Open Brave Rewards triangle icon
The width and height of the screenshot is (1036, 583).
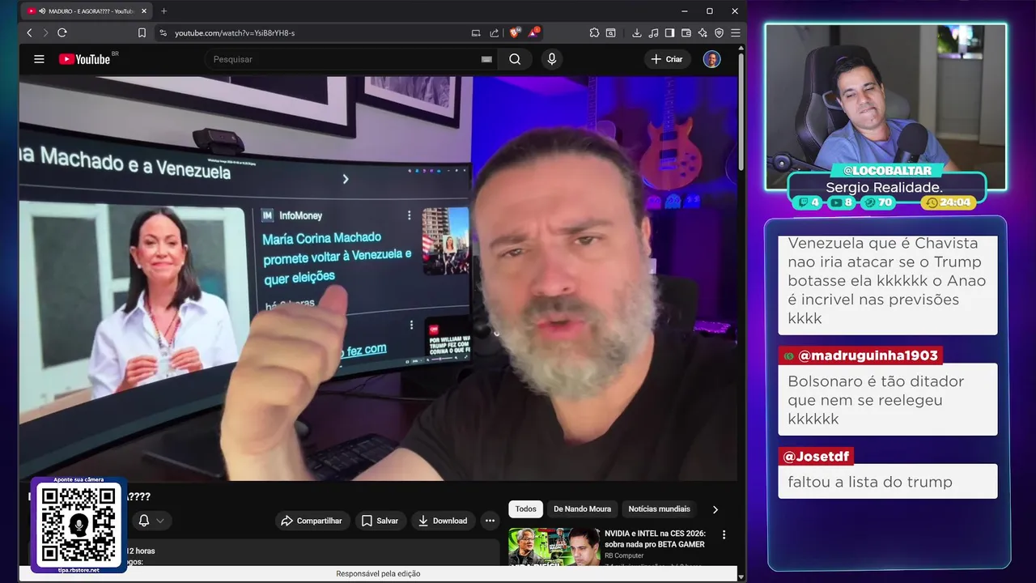[x=533, y=32]
